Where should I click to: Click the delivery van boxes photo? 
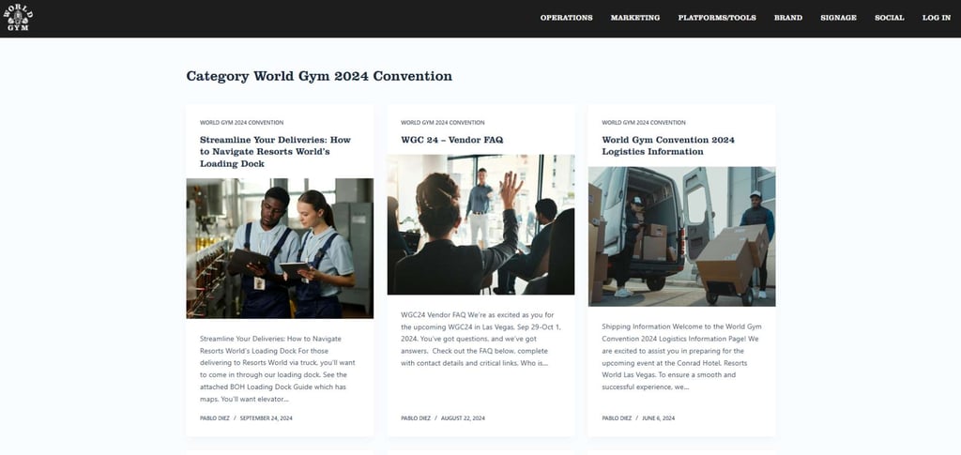pyautogui.click(x=681, y=236)
